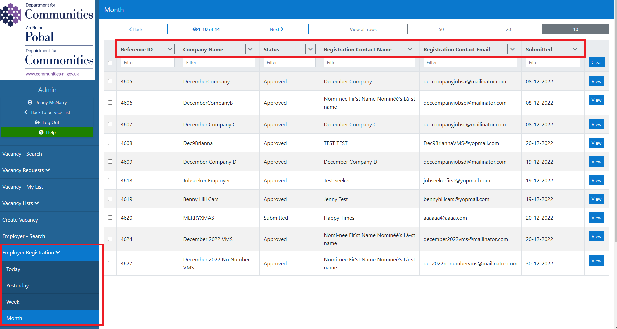617x329 pixels.
Task: View the MERRYXMAS registration
Action: tap(596, 218)
